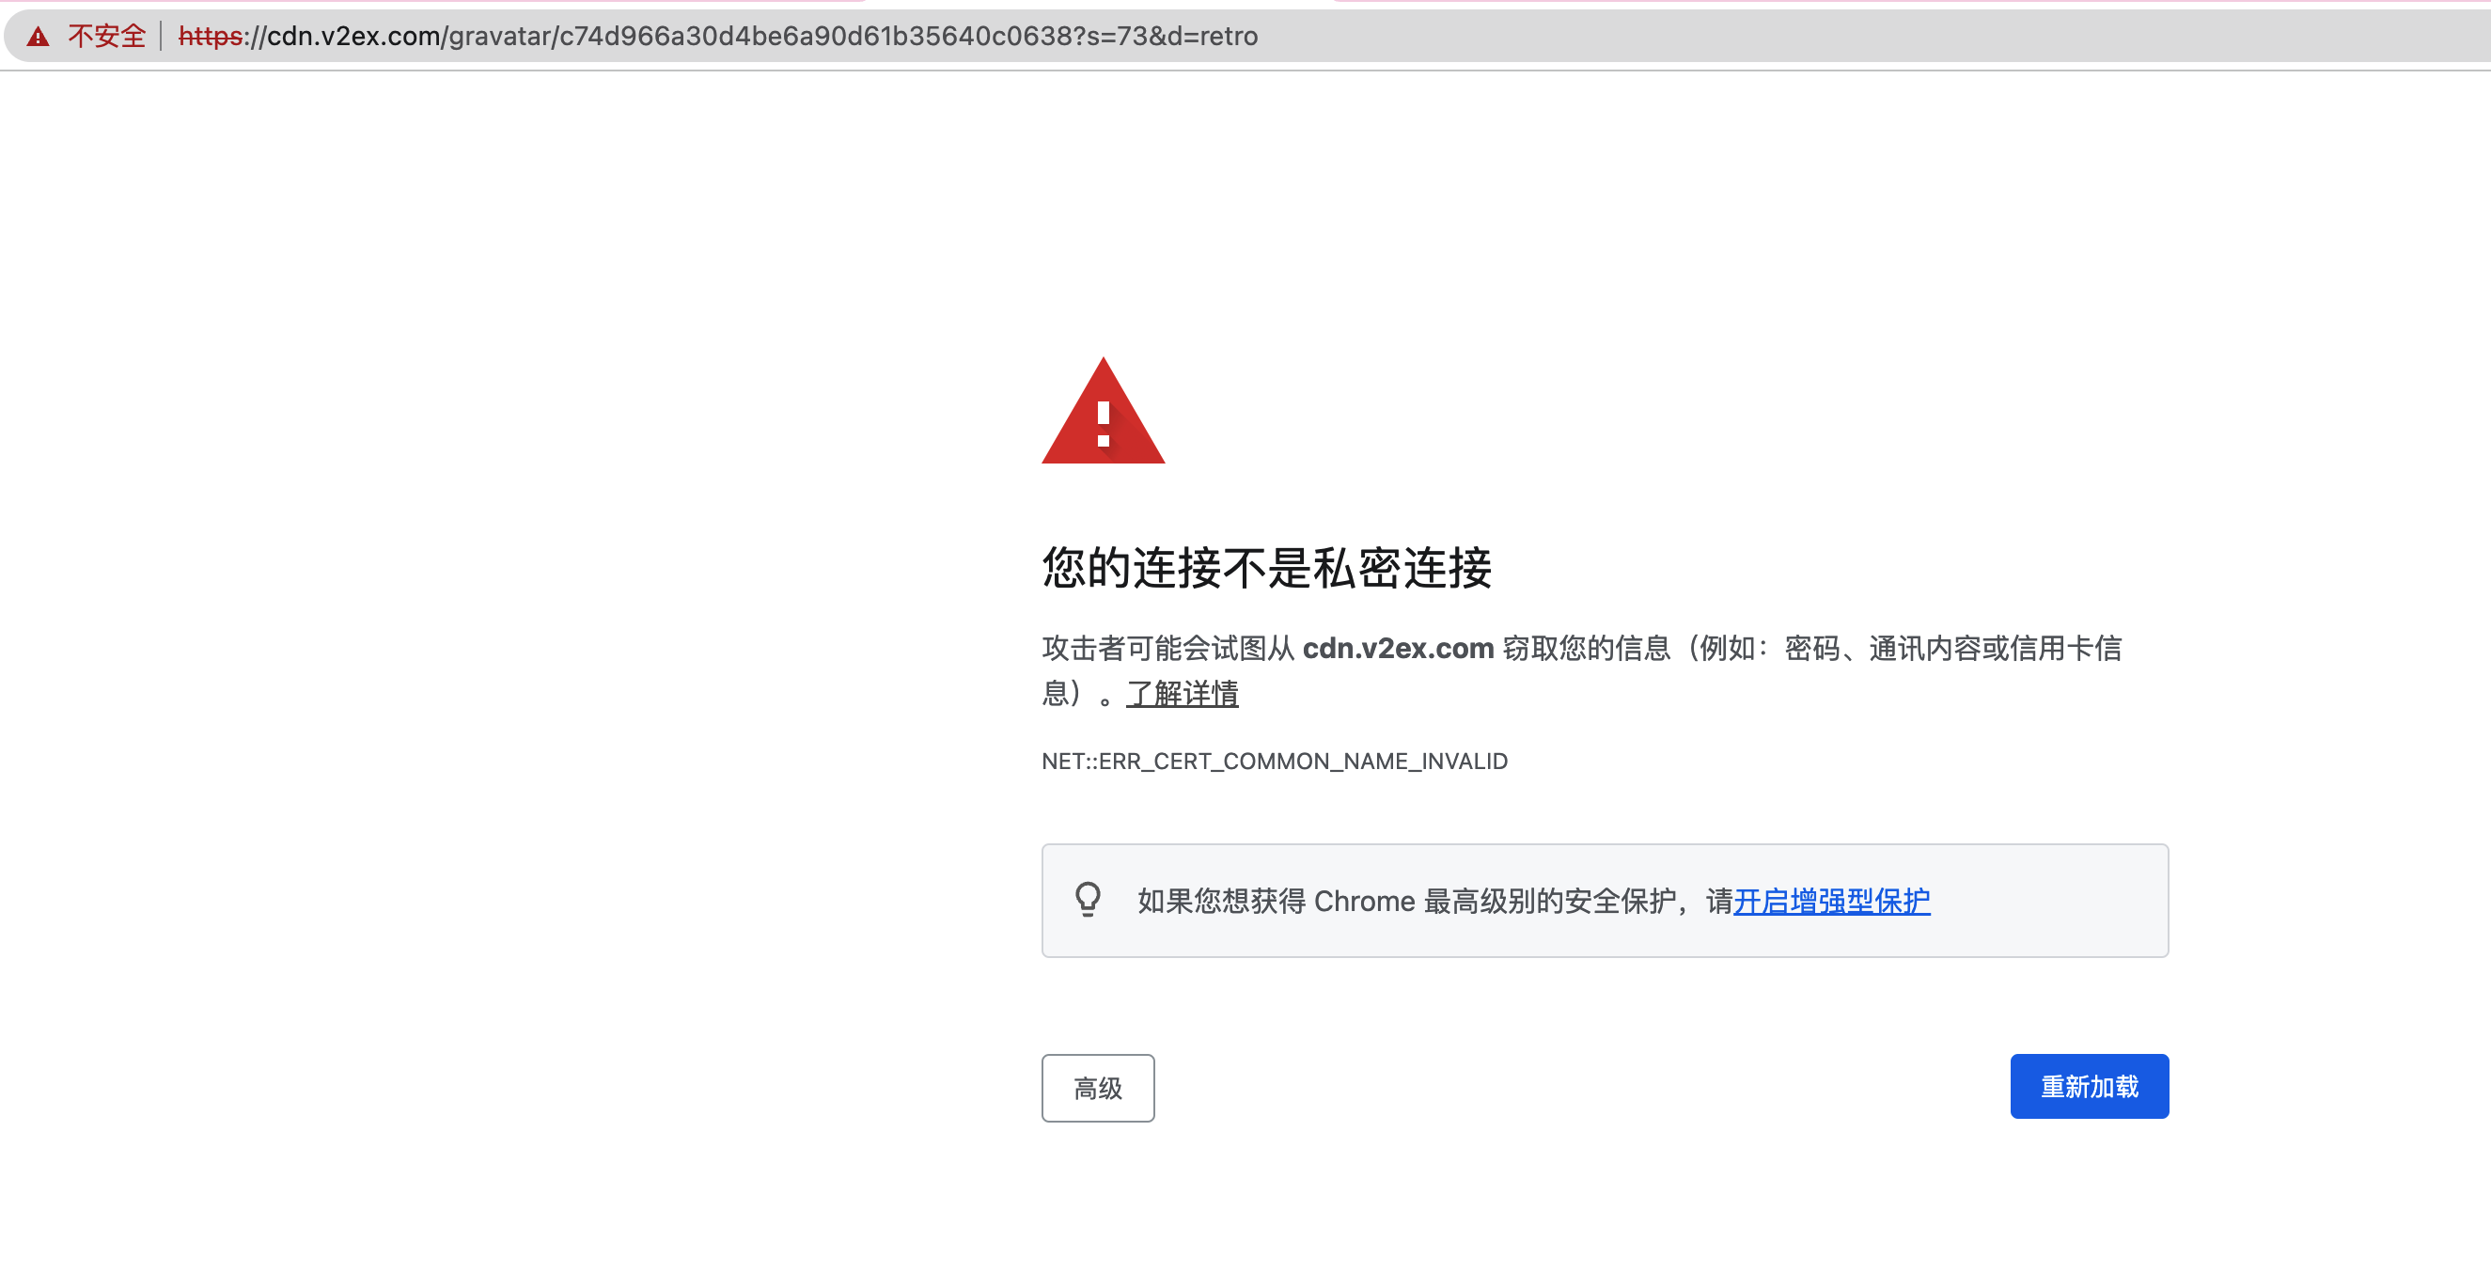Click the NET::ERR_CERT_COMMON_NAME_INVALID error code
The height and width of the screenshot is (1273, 2491).
coord(1274,762)
